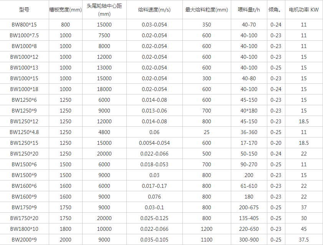Click the 型号 column header
The height and width of the screenshot is (245, 323).
[x=24, y=9]
